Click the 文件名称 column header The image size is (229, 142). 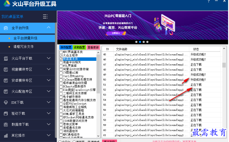[151, 49]
